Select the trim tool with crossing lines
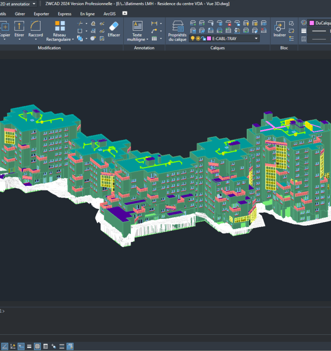Screen dimensions: 331x351 coord(80,23)
